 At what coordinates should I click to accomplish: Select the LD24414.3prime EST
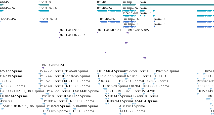(x=134, y=104)
